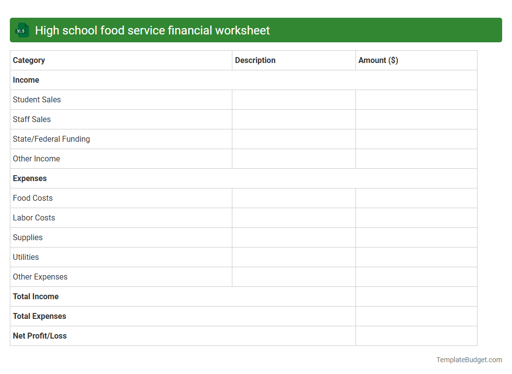The width and height of the screenshot is (512, 374).
Task: Click the Total Income row
Action: (35, 296)
